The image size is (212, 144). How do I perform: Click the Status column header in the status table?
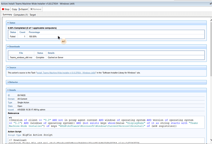pos(13,32)
